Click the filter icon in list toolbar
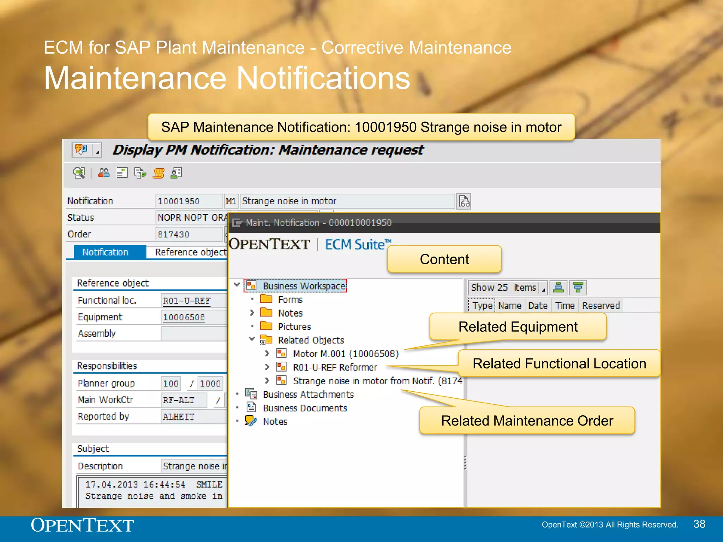 [578, 288]
